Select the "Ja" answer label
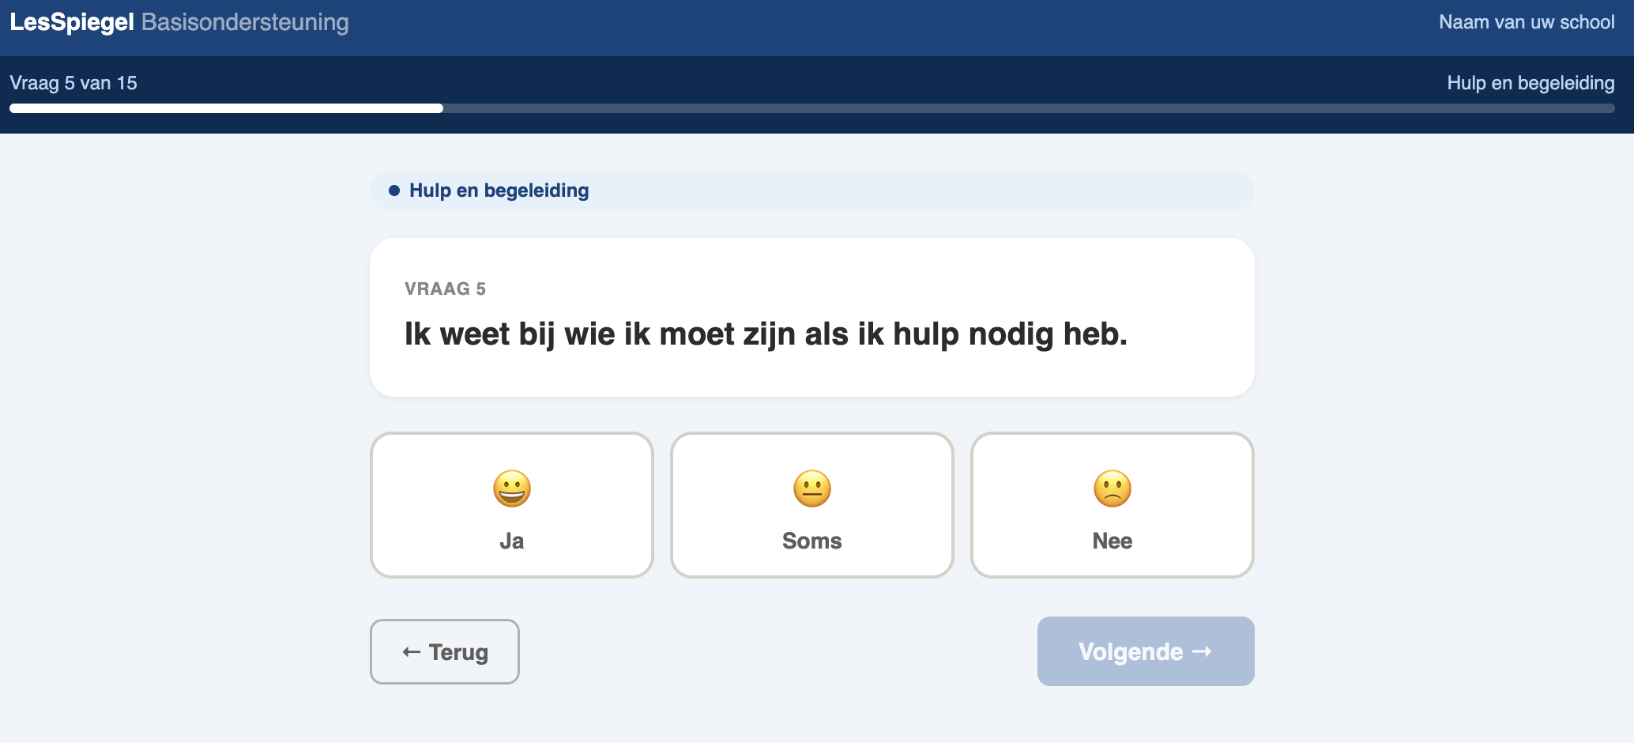 coord(512,541)
